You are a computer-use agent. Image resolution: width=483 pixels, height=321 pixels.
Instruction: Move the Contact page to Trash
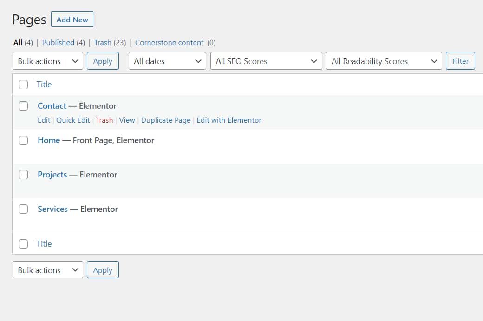tap(104, 120)
